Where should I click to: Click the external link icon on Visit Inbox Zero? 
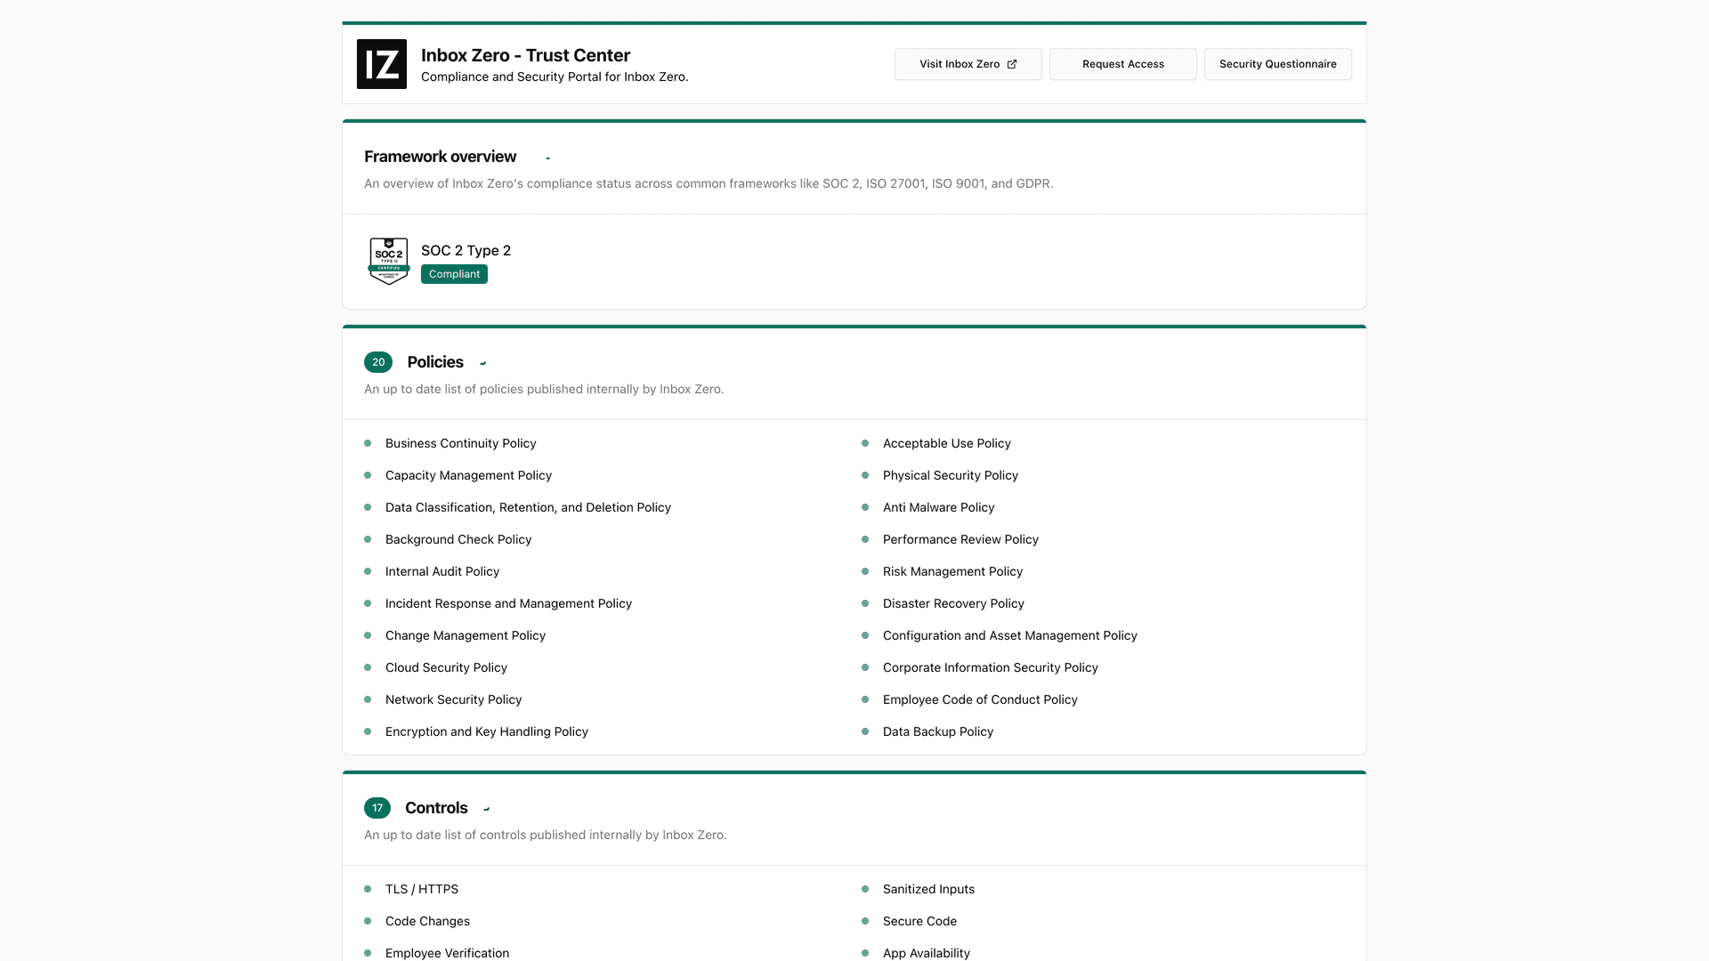coord(1013,63)
